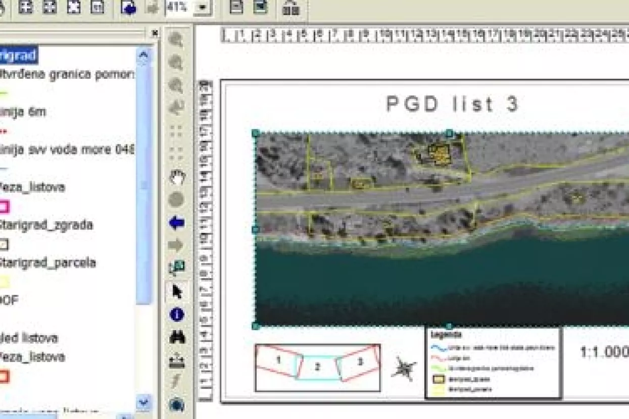Choose the Identify info tool
Screen dimensions: 629x419
click(177, 315)
